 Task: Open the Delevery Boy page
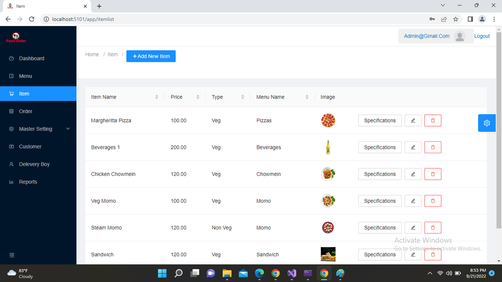(x=38, y=164)
